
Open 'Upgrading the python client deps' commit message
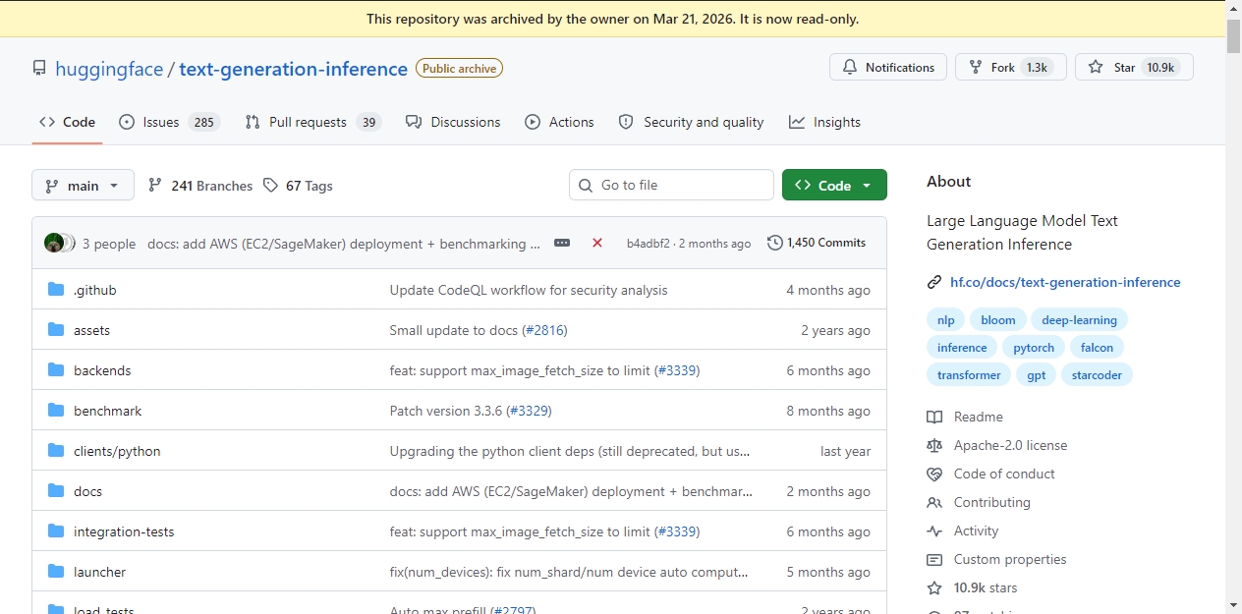pos(570,451)
